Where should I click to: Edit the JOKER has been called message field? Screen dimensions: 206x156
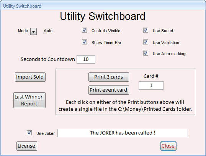click(123, 133)
